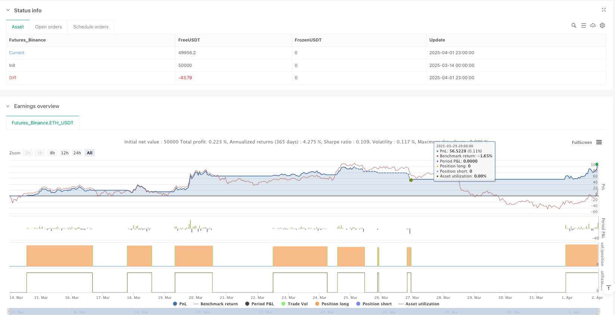Screen dimensions: 615x315
Task: Click the collapse arrows icon top right
Action: [x=603, y=10]
